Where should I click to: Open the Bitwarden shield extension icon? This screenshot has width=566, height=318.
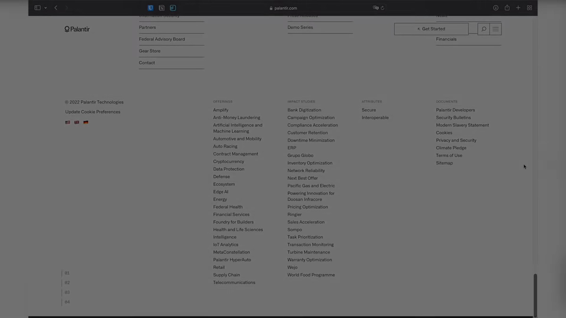coord(150,8)
